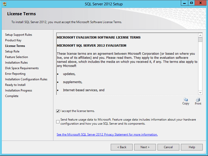This screenshot has height=156, width=208.
Task: Select Setup Role step
Action: coord(12,51)
